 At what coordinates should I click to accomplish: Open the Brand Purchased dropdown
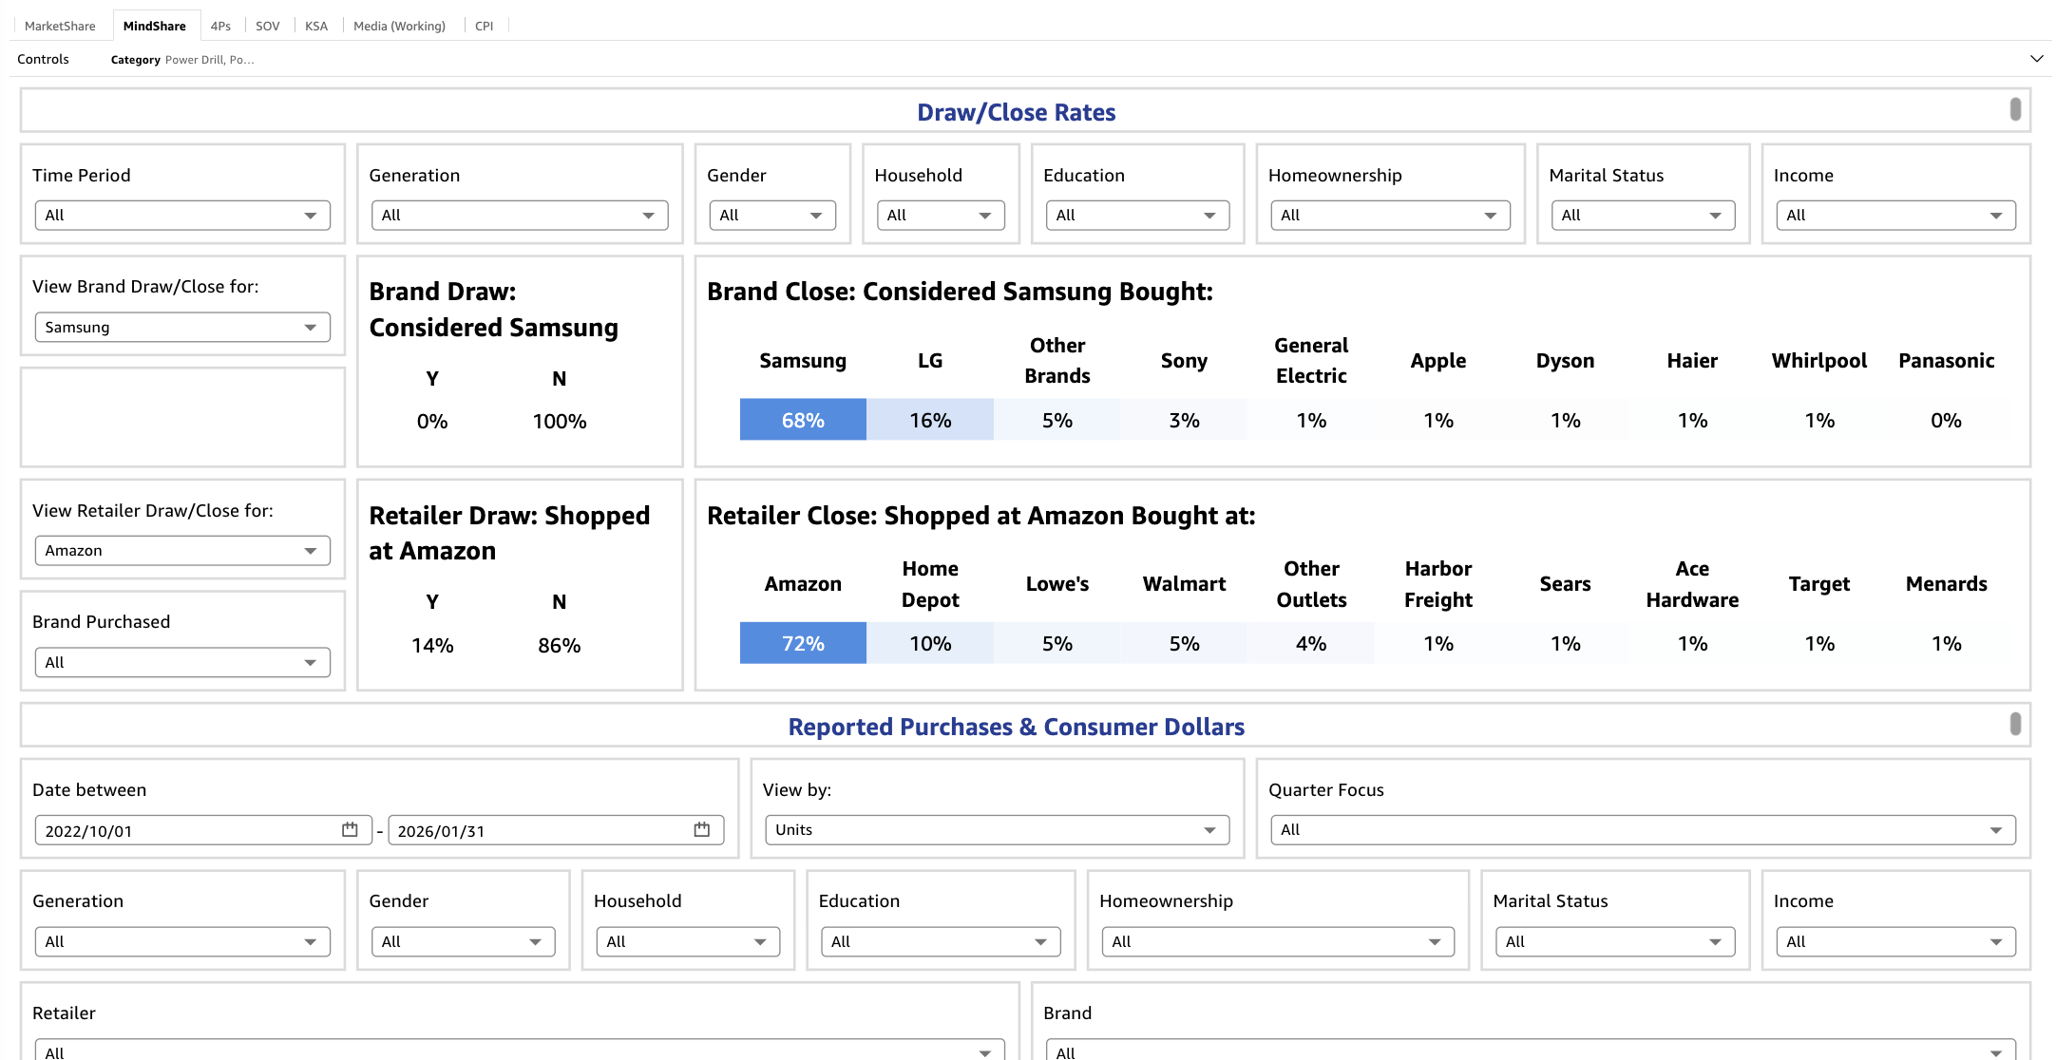(182, 663)
